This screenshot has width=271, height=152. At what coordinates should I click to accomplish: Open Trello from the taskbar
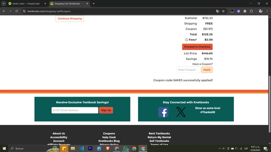[x=99, y=148]
